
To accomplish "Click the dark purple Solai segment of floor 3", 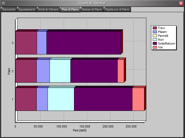I will [83, 43].
